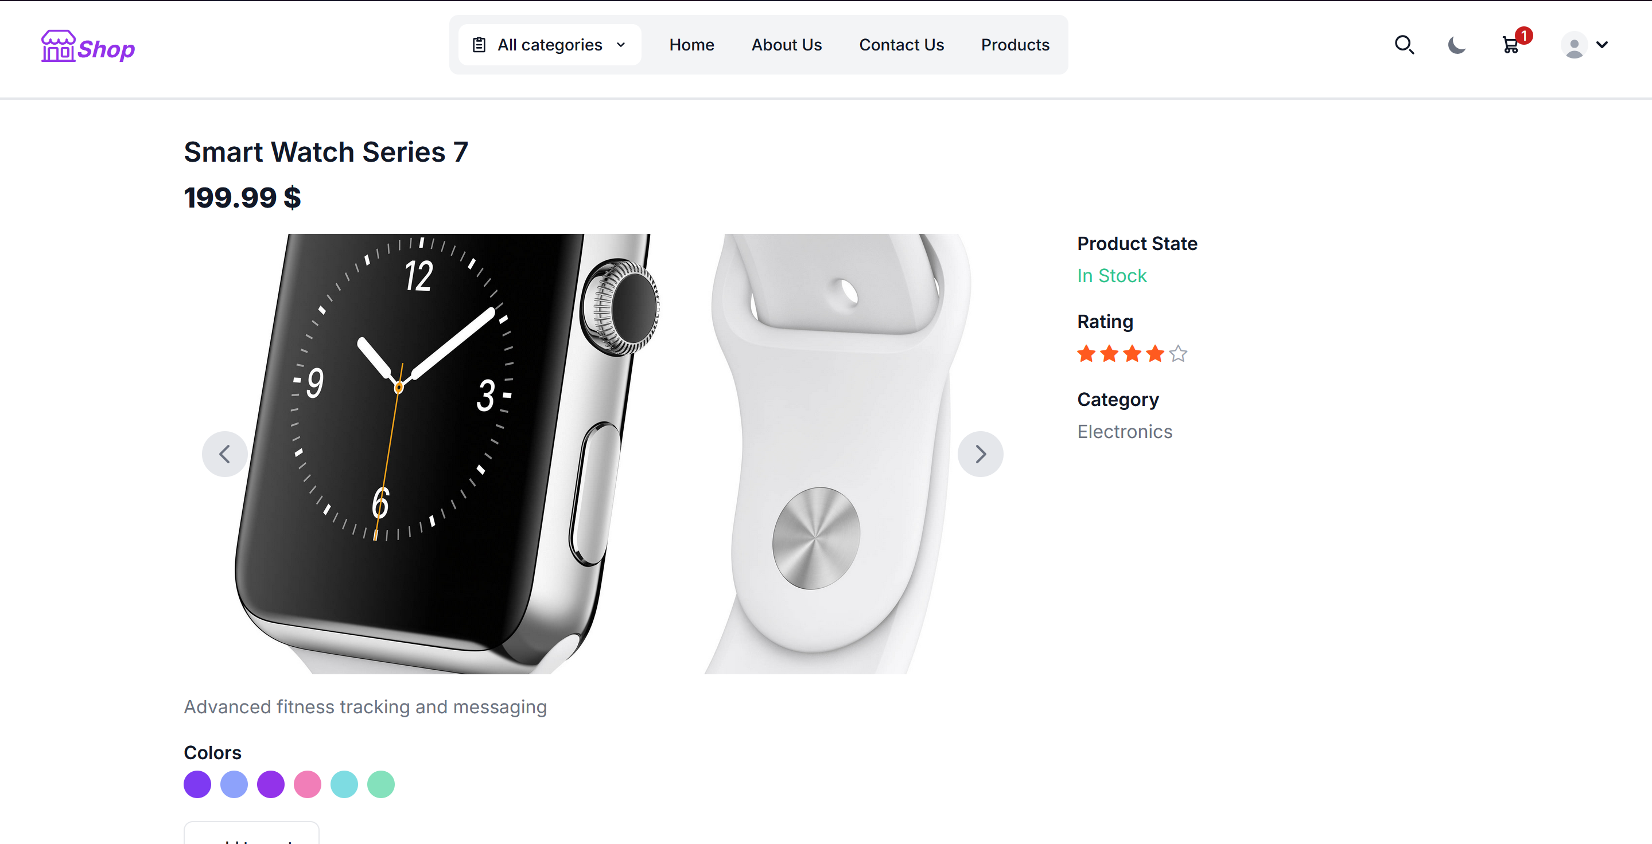
Task: Select the pink color option
Action: pyautogui.click(x=307, y=784)
